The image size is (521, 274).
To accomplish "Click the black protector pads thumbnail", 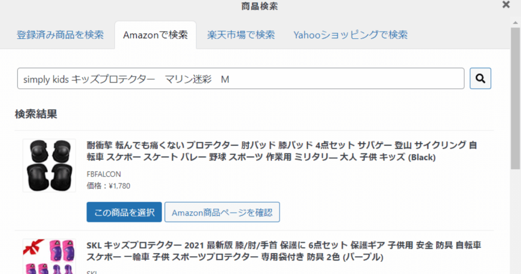I will 49,166.
